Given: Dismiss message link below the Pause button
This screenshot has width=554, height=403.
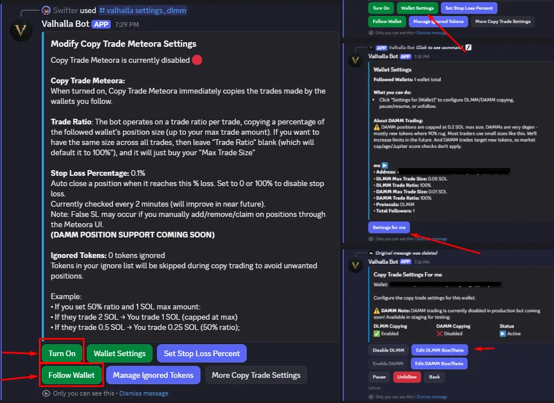Looking at the screenshot, I should click(x=432, y=397).
